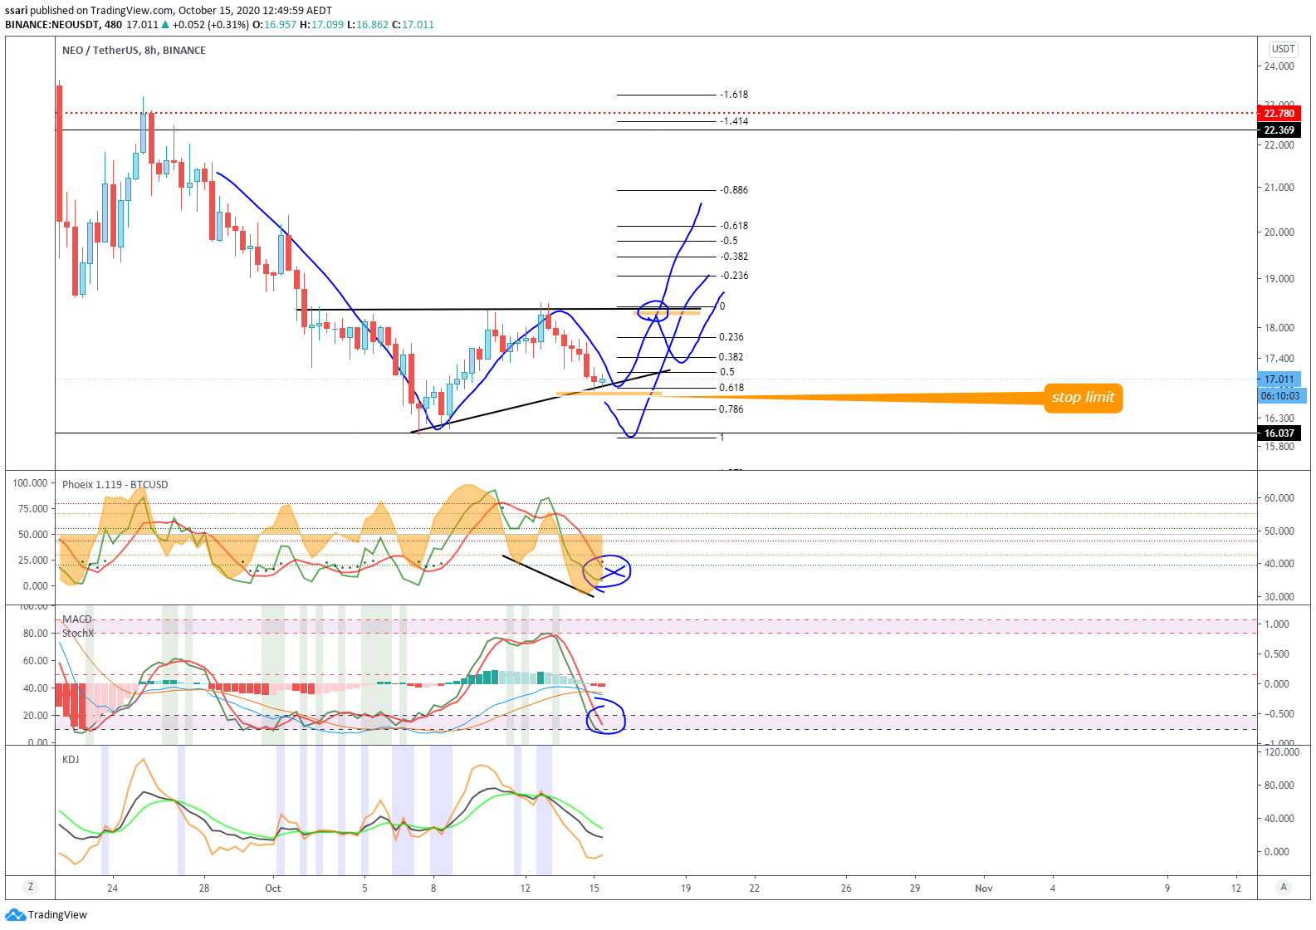
Task: Select the StochX indicator label
Action: 78,633
